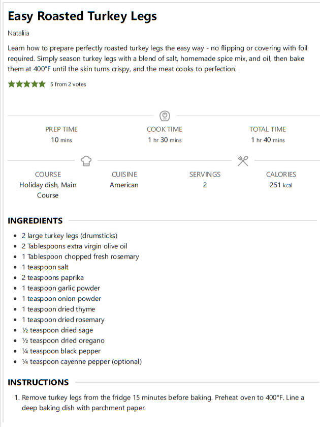Click the Easy Roasted Turkey Legs title
The height and width of the screenshot is (427, 320).
pyautogui.click(x=82, y=16)
